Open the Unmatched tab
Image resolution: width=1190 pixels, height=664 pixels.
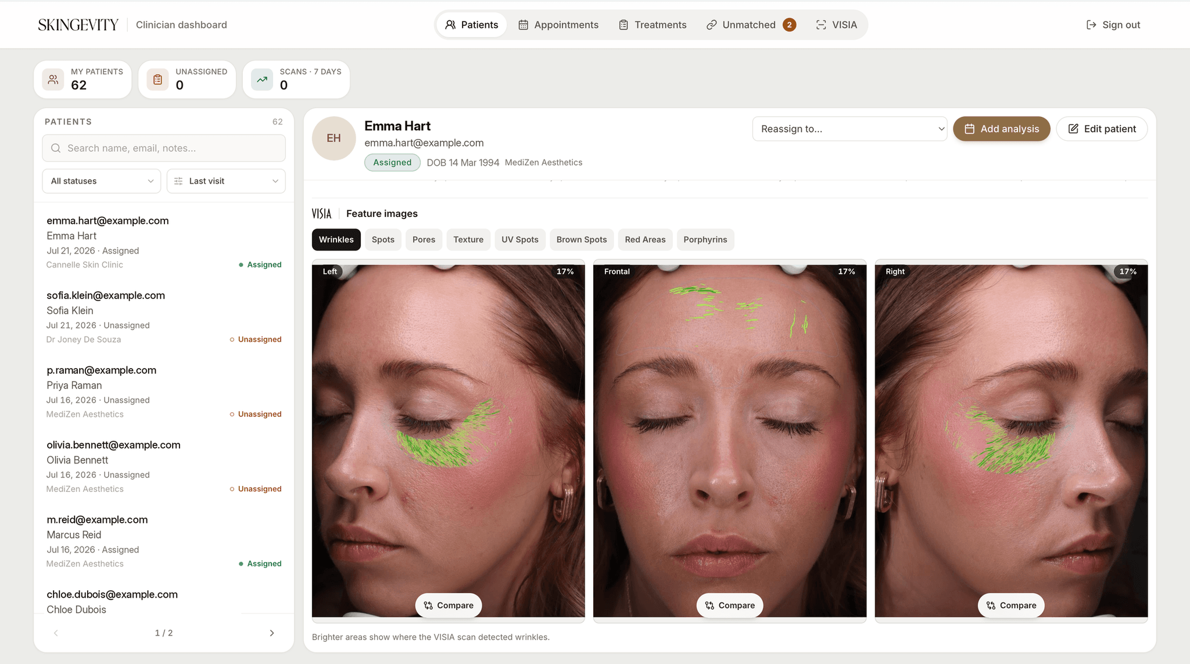[x=751, y=24]
